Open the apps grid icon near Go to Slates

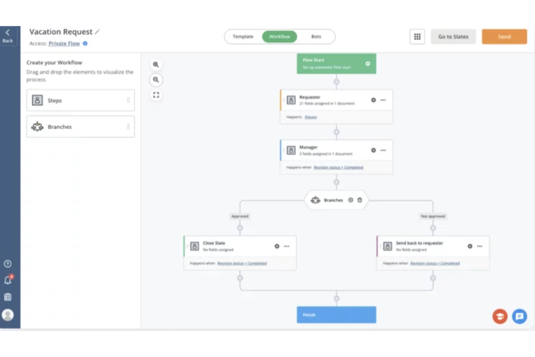(417, 36)
